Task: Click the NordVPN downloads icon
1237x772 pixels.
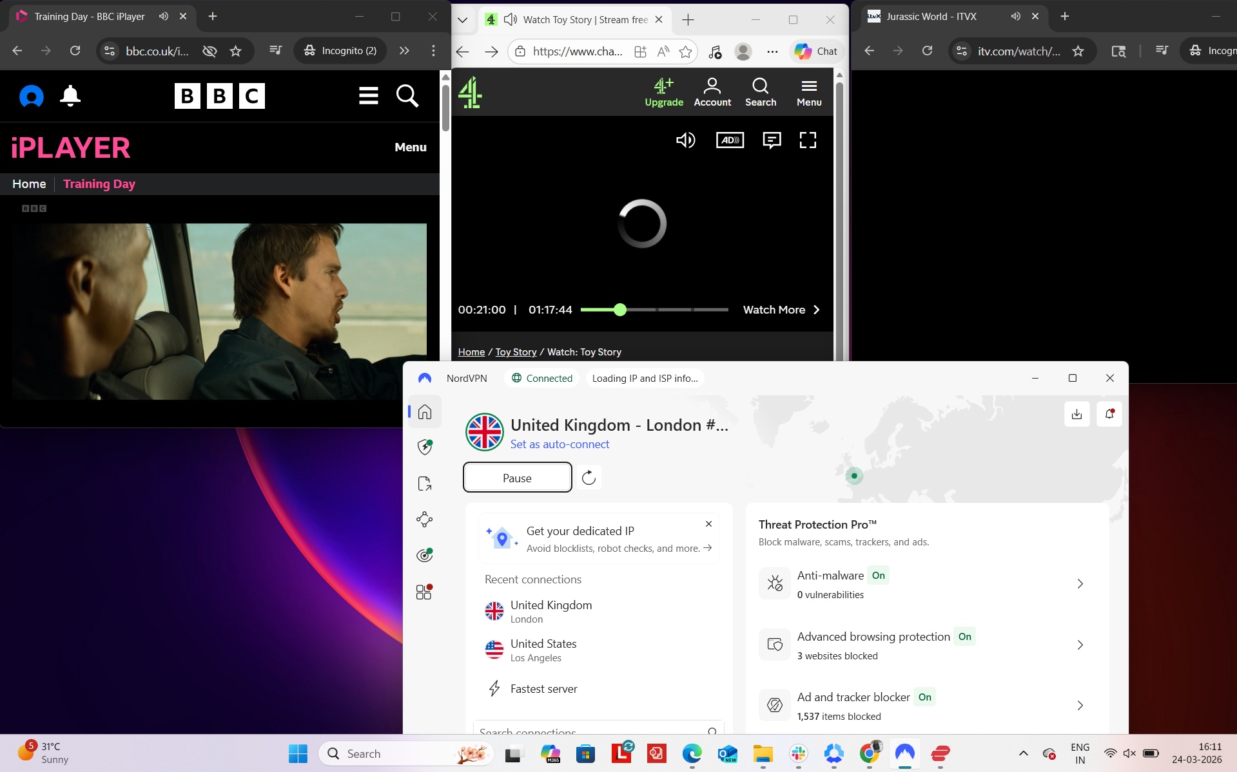Action: click(x=1076, y=414)
